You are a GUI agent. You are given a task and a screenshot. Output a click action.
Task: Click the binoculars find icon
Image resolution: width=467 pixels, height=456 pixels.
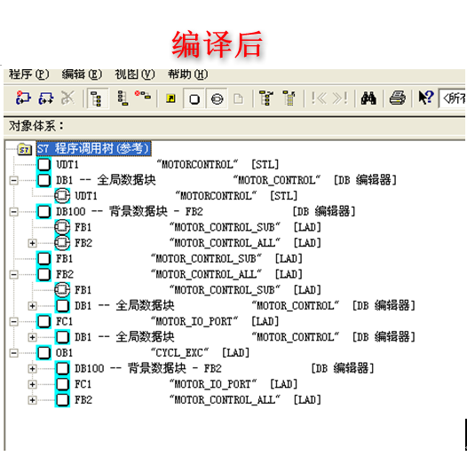pyautogui.click(x=368, y=98)
